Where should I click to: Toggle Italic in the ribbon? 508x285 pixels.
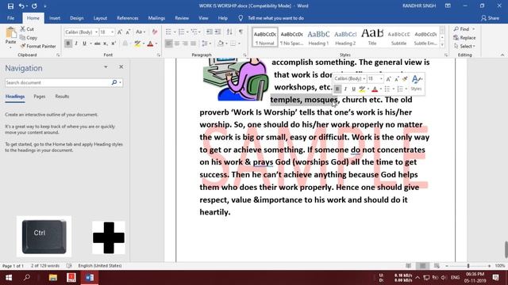click(76, 44)
